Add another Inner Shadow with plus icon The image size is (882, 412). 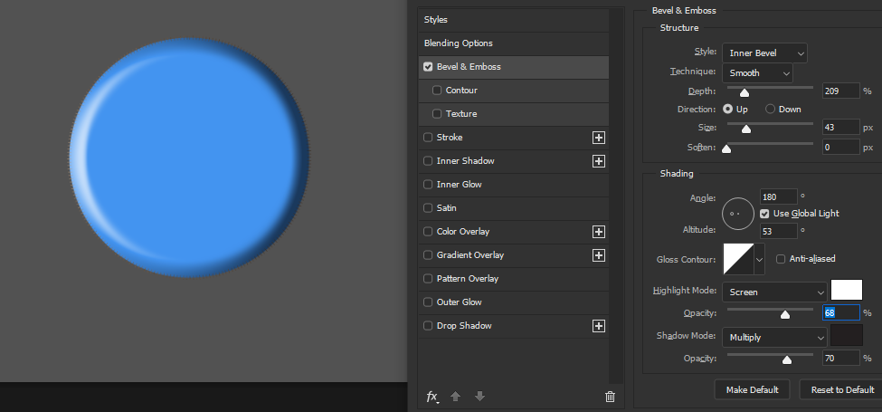(x=599, y=161)
